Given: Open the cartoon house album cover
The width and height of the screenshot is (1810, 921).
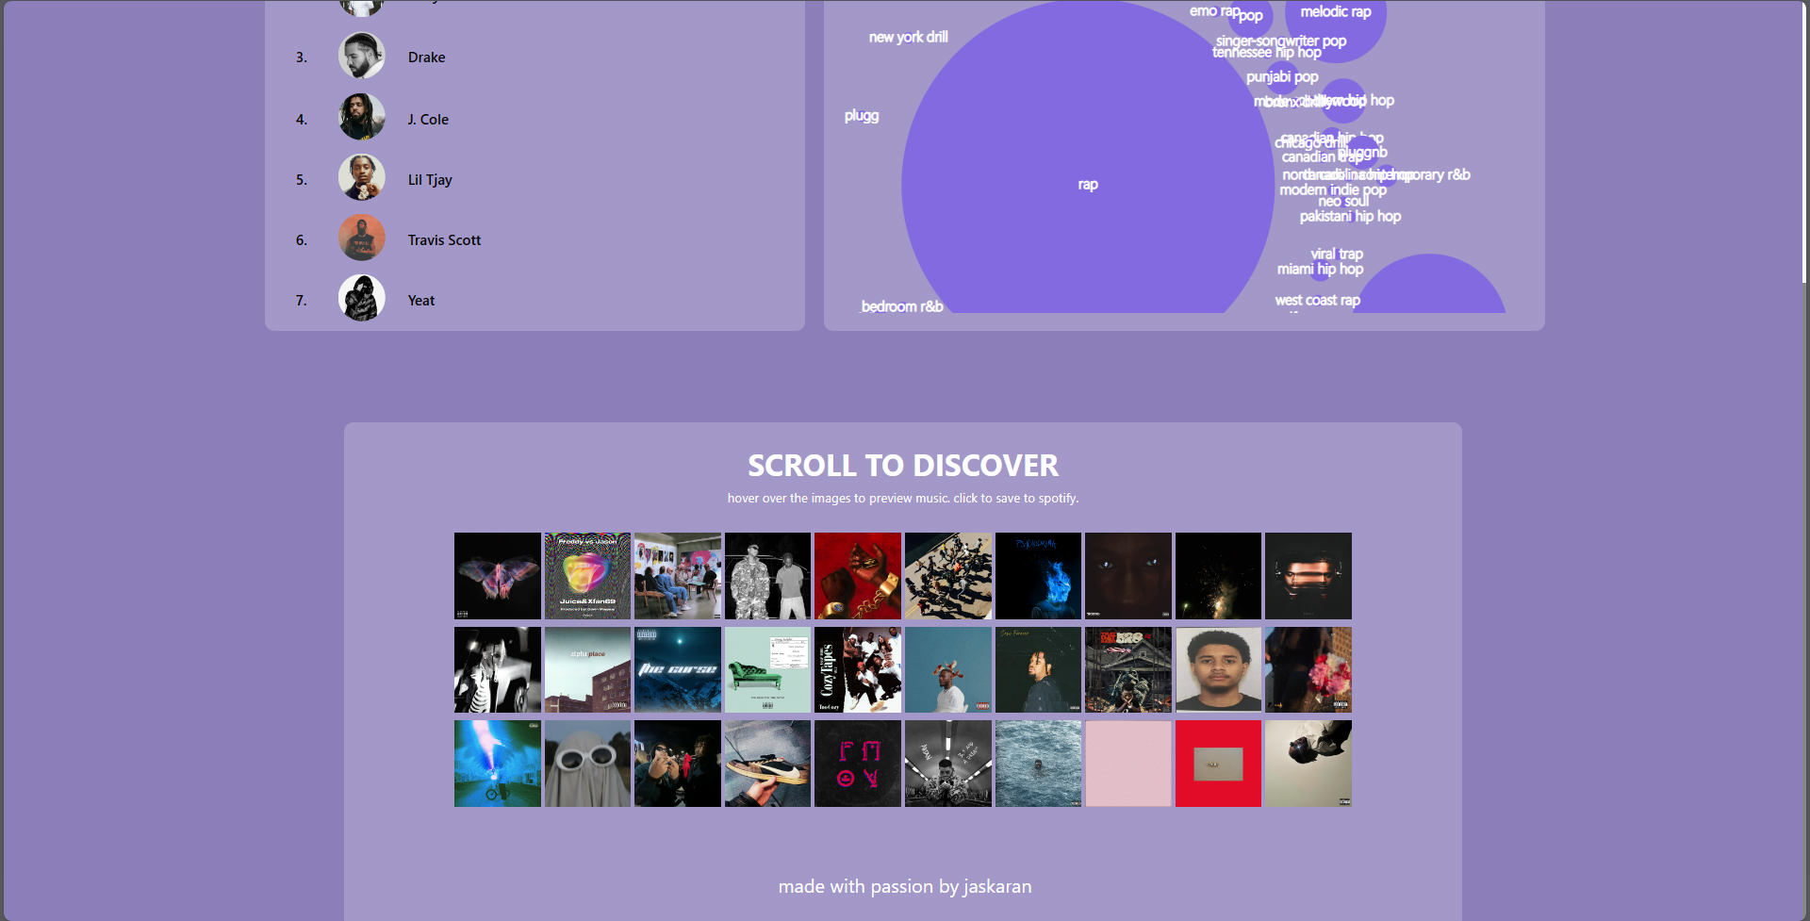Looking at the screenshot, I should (x=1128, y=669).
